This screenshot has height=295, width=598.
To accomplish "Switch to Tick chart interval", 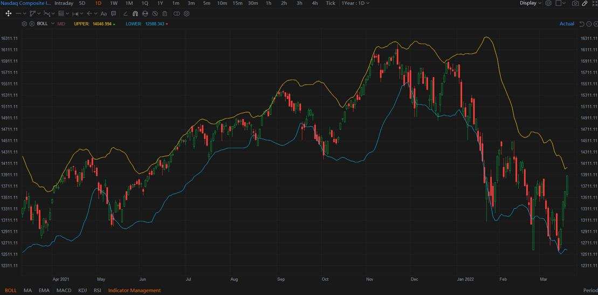I will (x=331, y=3).
